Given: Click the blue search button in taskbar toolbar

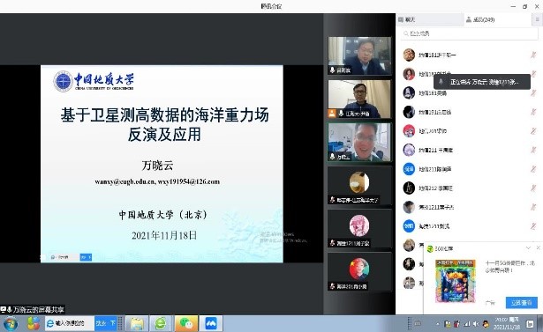Looking at the screenshot, I should point(106,323).
